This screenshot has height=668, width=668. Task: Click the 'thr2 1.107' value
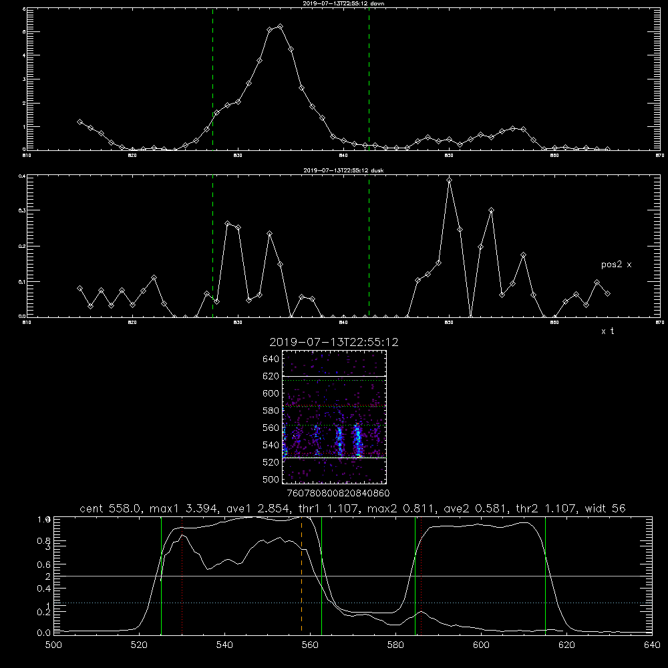click(x=547, y=508)
